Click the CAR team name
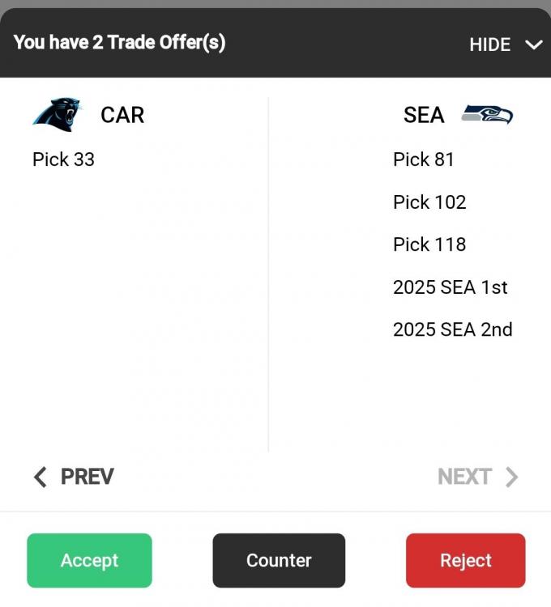The height and width of the screenshot is (607, 551). 122,115
